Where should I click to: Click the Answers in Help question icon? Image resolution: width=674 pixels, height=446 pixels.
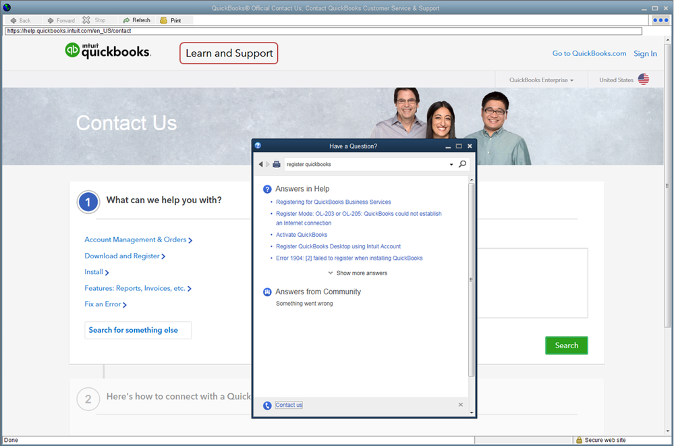(x=267, y=189)
